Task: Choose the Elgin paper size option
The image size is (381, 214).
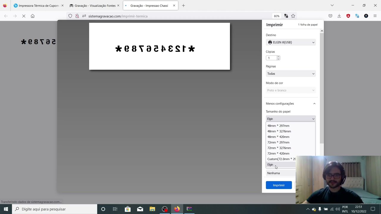Action: coord(281,165)
